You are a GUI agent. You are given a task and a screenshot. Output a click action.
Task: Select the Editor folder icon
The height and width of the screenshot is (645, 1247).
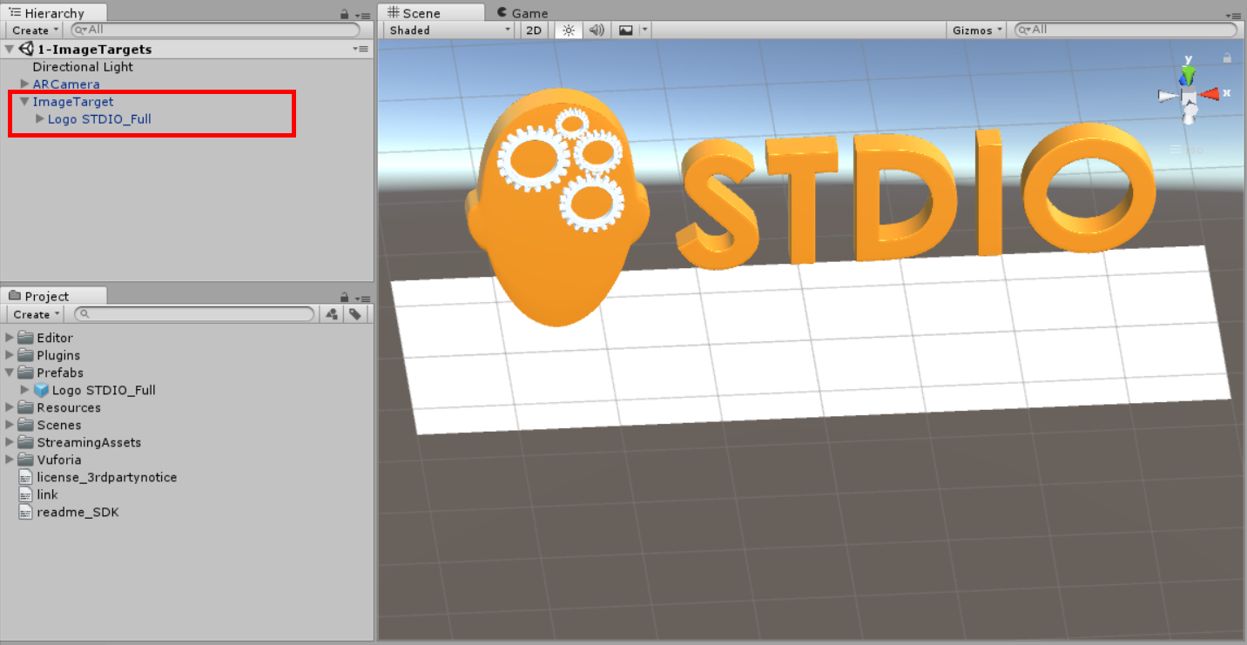tap(26, 338)
